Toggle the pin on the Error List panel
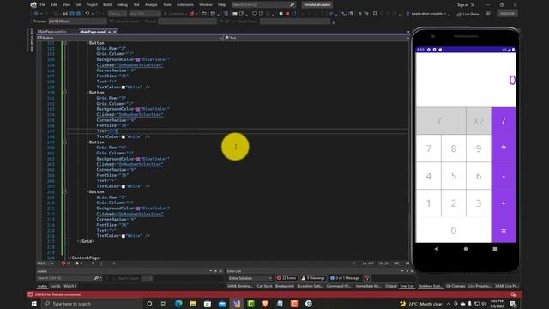 [407, 271]
